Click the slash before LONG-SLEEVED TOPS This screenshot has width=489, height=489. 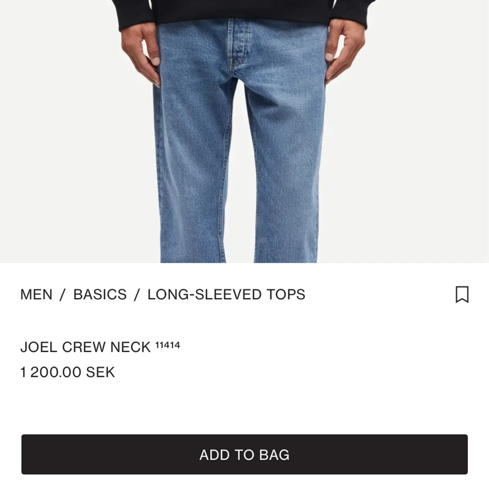point(137,295)
